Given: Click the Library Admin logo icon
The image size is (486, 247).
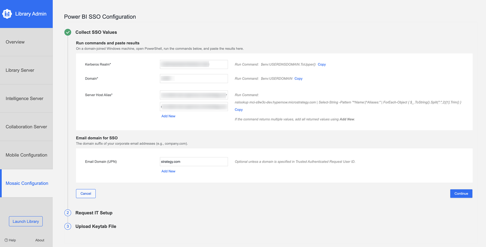Looking at the screenshot, I should (7, 14).
